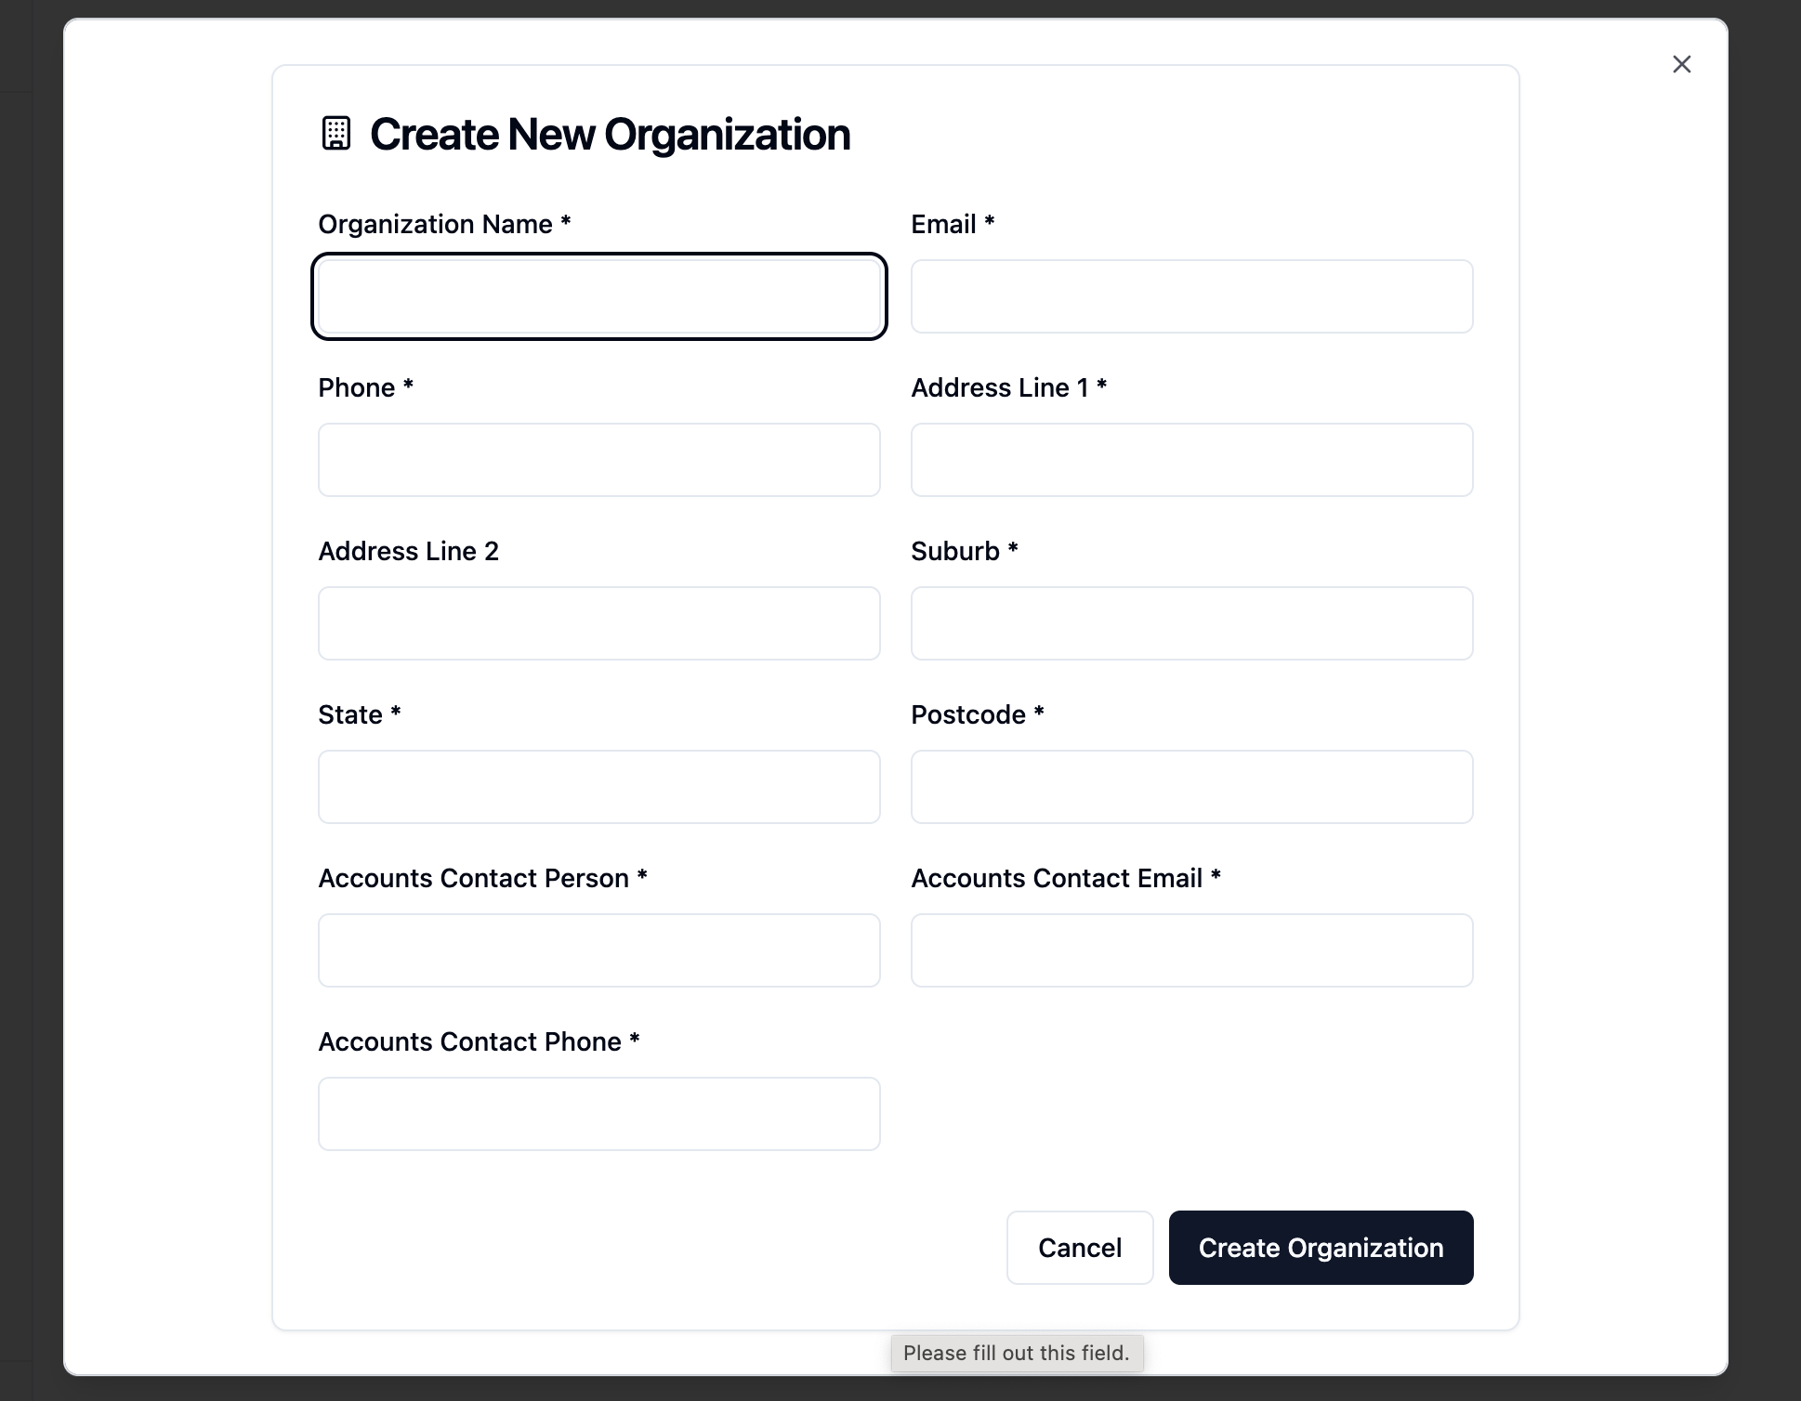
Task: Click the Accounts Contact Email input
Action: click(x=1191, y=950)
